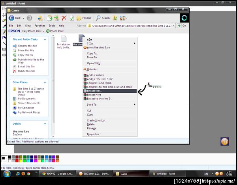Click Copy this file link

click(26, 55)
